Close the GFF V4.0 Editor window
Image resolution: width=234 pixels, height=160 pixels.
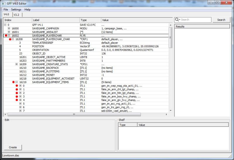pos(226,2)
